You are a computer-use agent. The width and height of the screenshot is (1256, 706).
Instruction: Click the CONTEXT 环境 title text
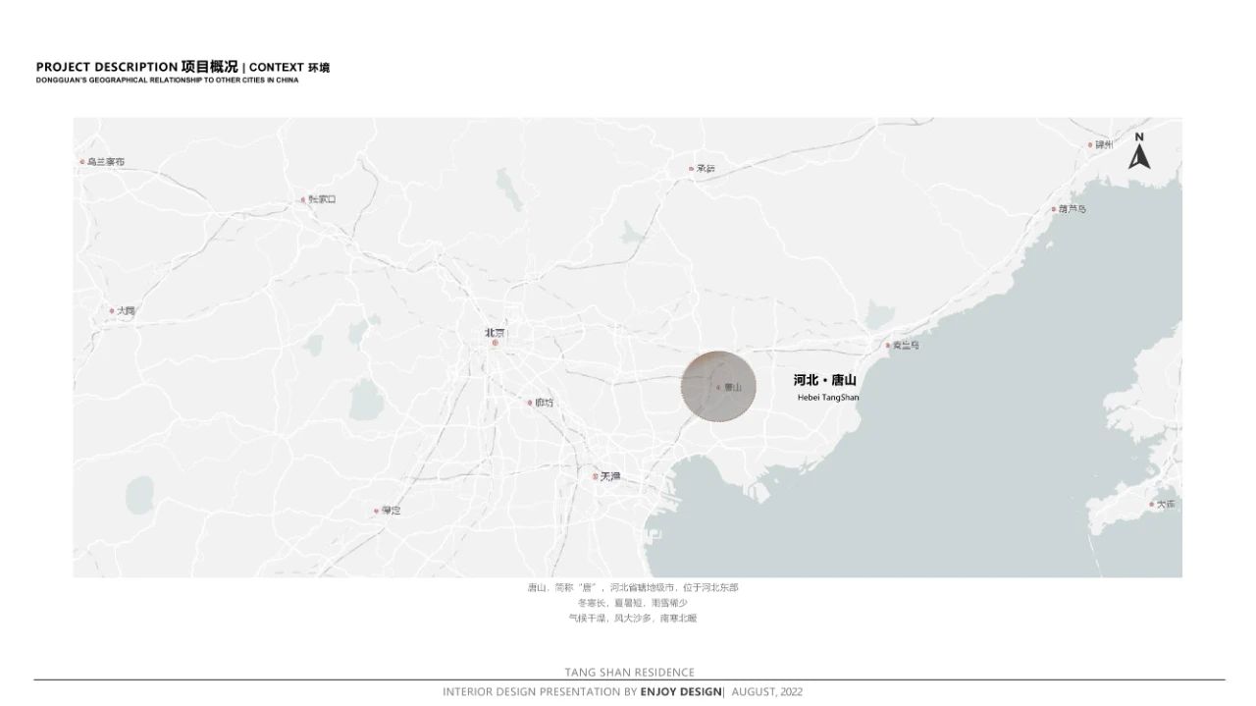(289, 68)
